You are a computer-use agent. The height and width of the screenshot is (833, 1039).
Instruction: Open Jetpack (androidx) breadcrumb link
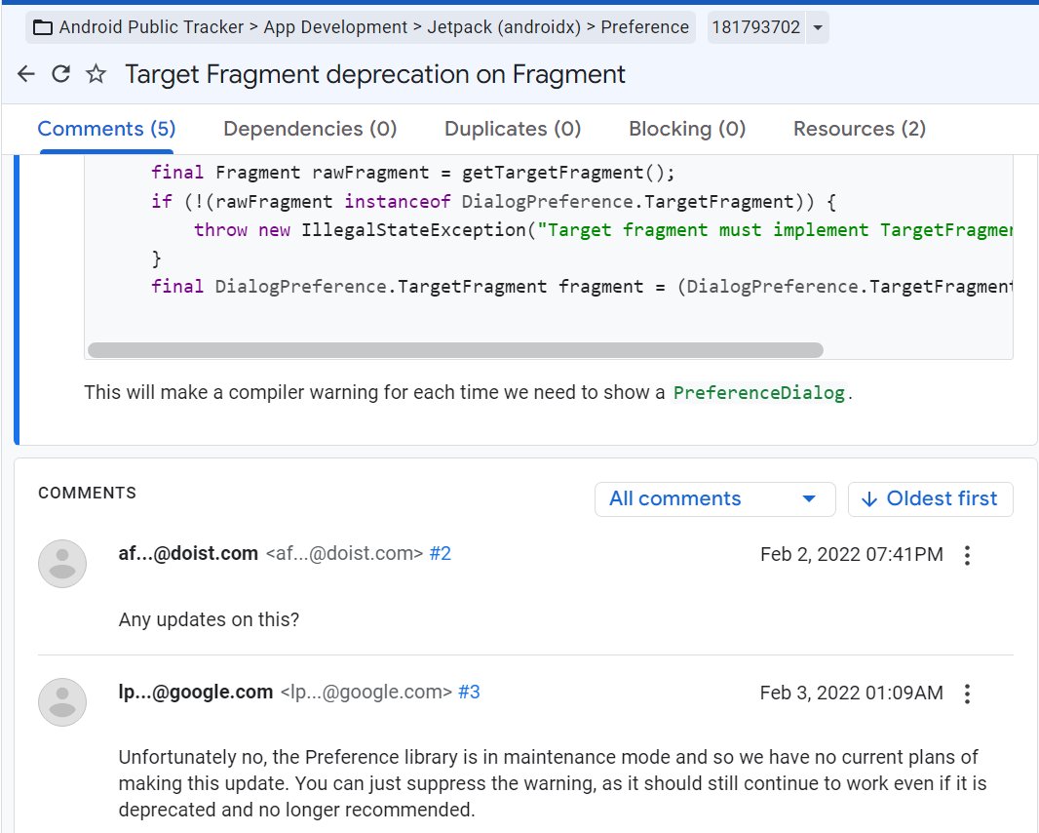(x=504, y=27)
